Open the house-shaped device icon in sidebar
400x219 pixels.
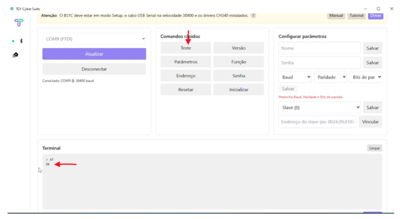tap(16, 55)
